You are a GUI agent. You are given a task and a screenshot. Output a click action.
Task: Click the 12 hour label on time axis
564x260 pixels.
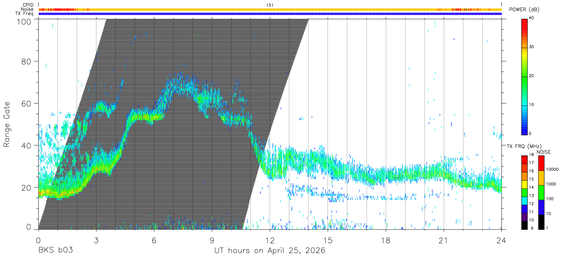click(270, 240)
